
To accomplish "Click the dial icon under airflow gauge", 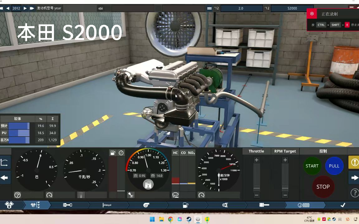I will [49, 195].
